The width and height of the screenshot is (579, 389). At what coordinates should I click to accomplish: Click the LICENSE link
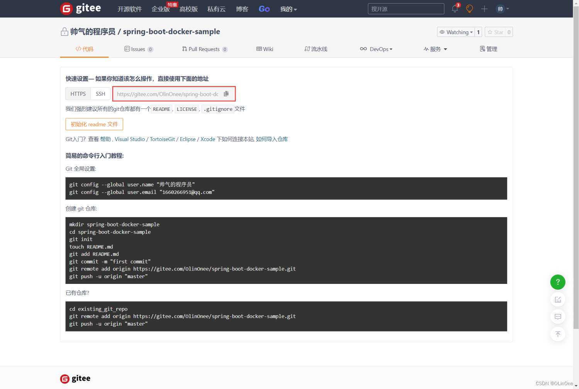[187, 109]
